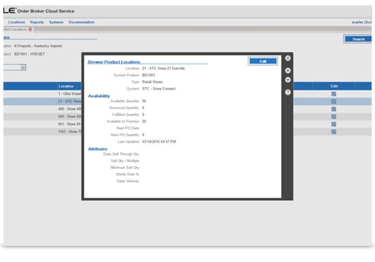The image size is (375, 262).
Task: Click Browse Product Locations heading
Action: 114,62
